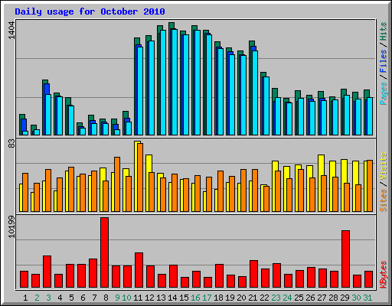Click day "27" on the x-axis
This screenshot has width=392, height=306.
coord(322,298)
